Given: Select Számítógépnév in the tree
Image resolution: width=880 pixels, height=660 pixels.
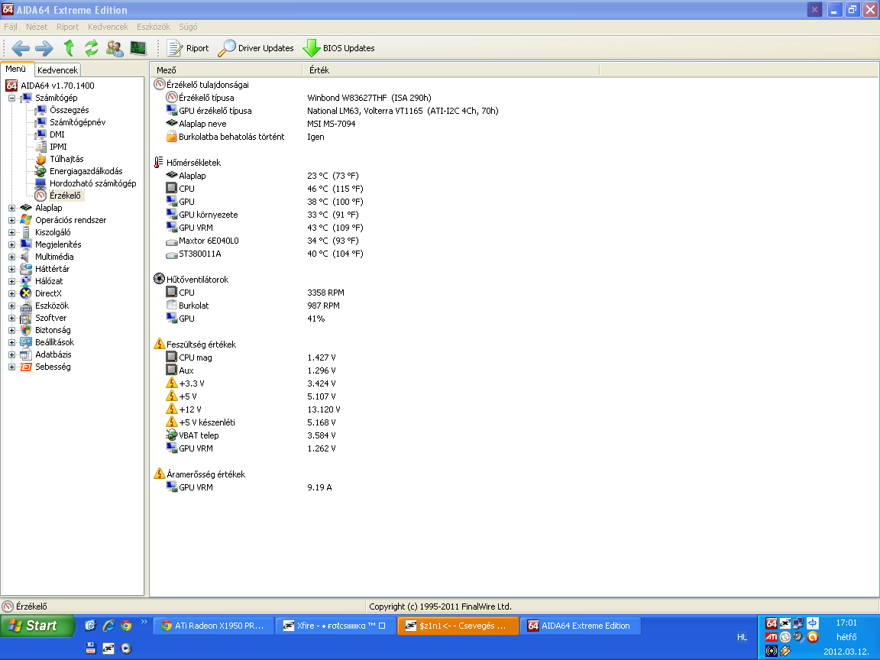Looking at the screenshot, I should [77, 122].
